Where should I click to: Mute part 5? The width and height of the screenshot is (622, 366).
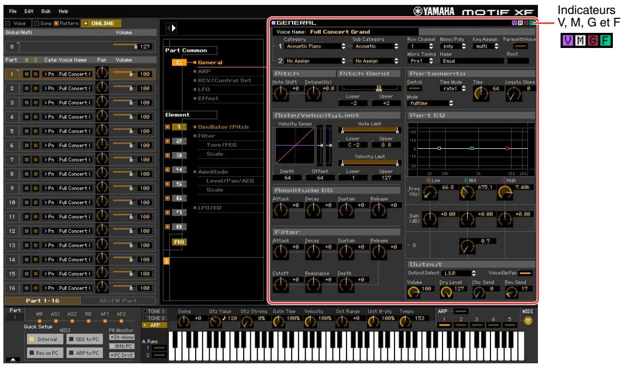[26, 131]
